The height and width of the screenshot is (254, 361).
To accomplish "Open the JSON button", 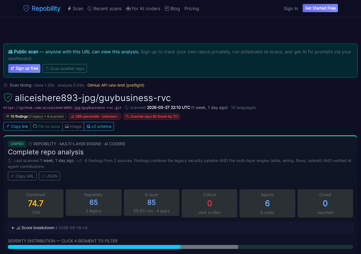I will coord(49,176).
